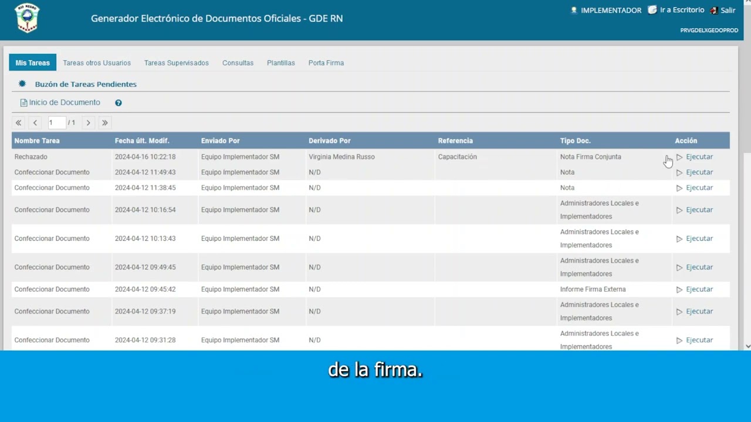Click play icon for task dated 09:31:28
The height and width of the screenshot is (422, 751).
679,341
